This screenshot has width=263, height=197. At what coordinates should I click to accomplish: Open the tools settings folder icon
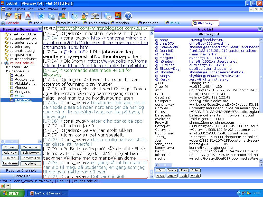point(18,16)
